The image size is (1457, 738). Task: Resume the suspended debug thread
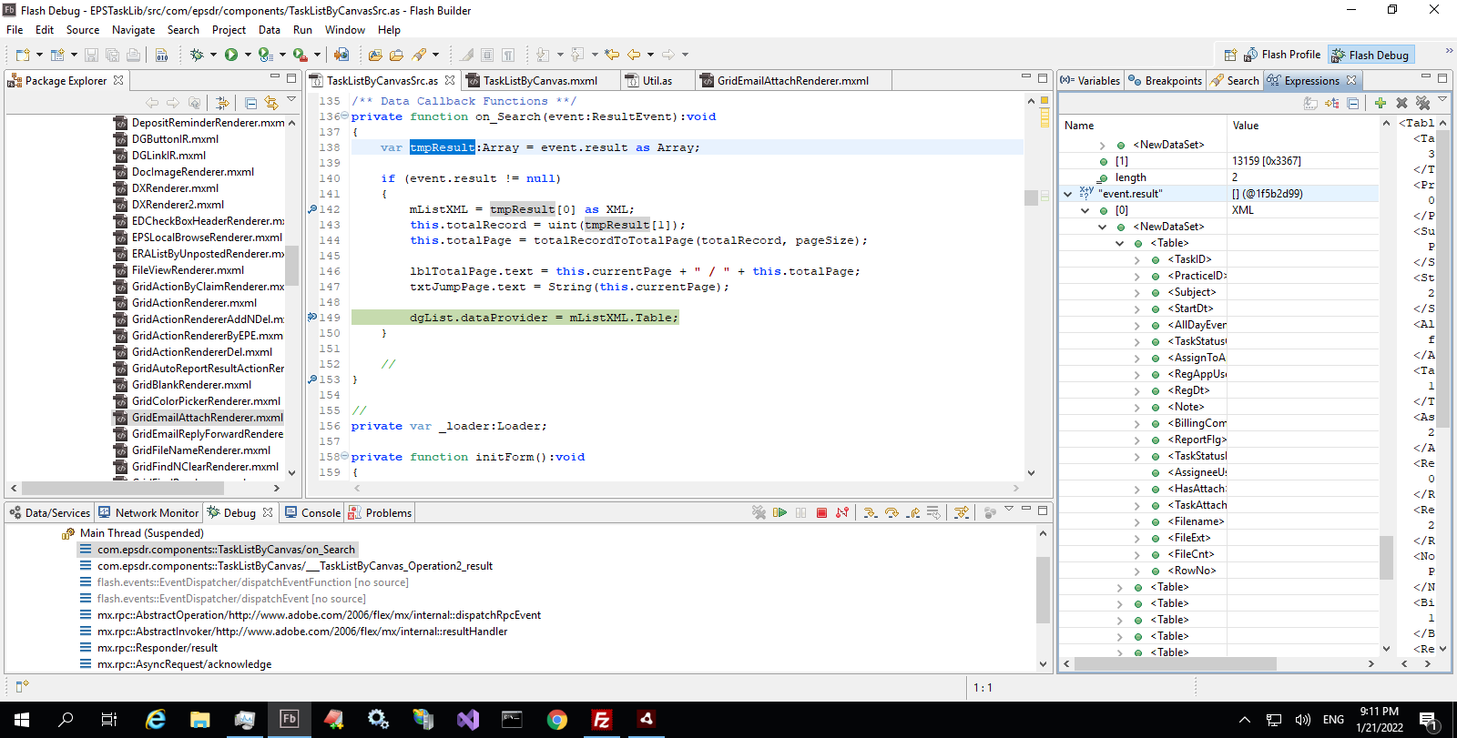click(779, 513)
